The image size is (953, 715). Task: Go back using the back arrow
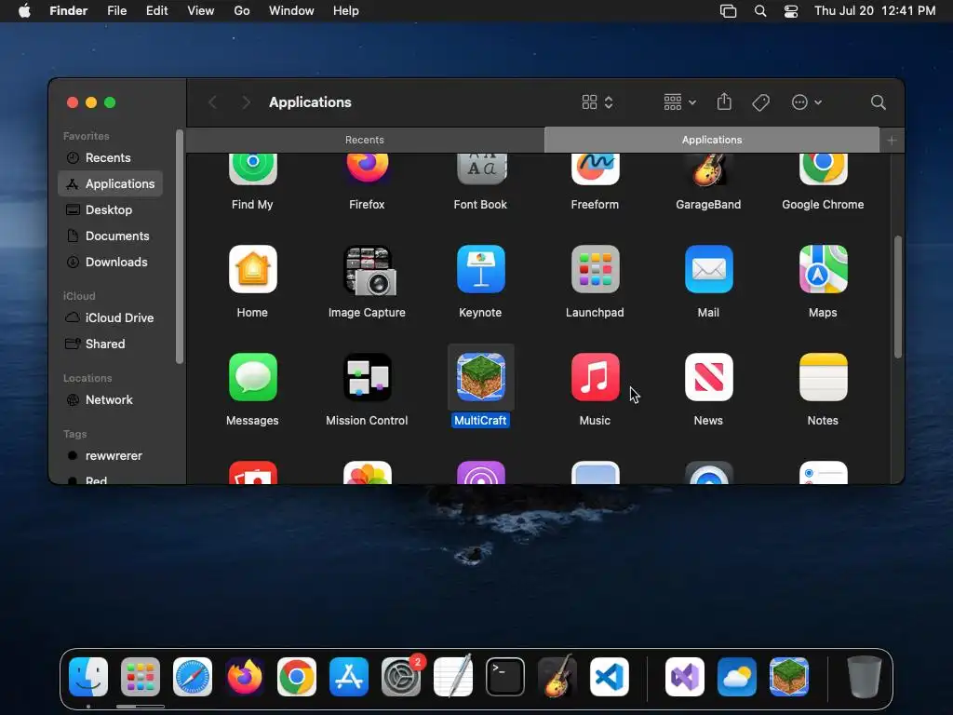tap(212, 102)
